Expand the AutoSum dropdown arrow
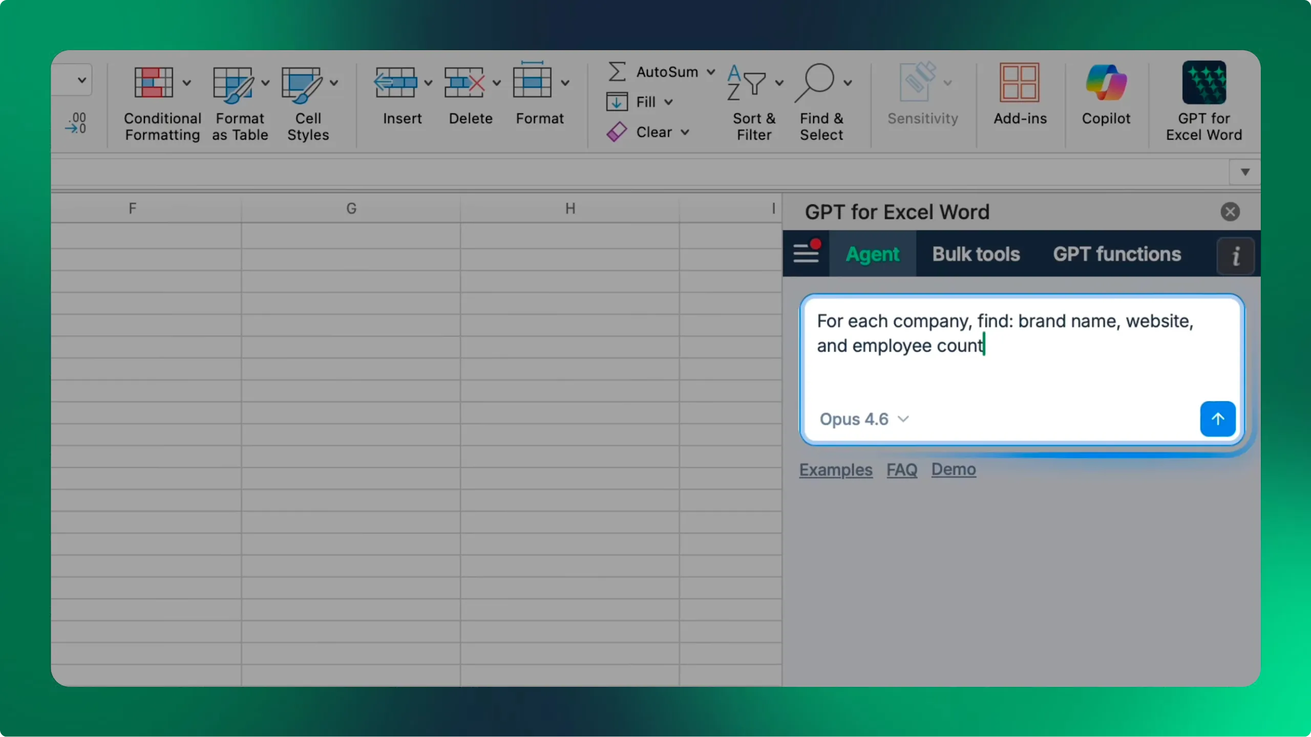Image resolution: width=1311 pixels, height=737 pixels. (x=711, y=72)
